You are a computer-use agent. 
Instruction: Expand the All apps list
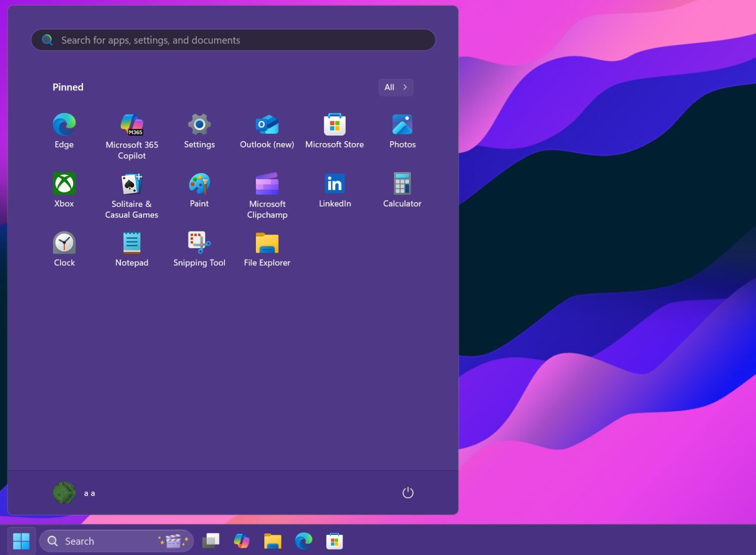pos(395,87)
